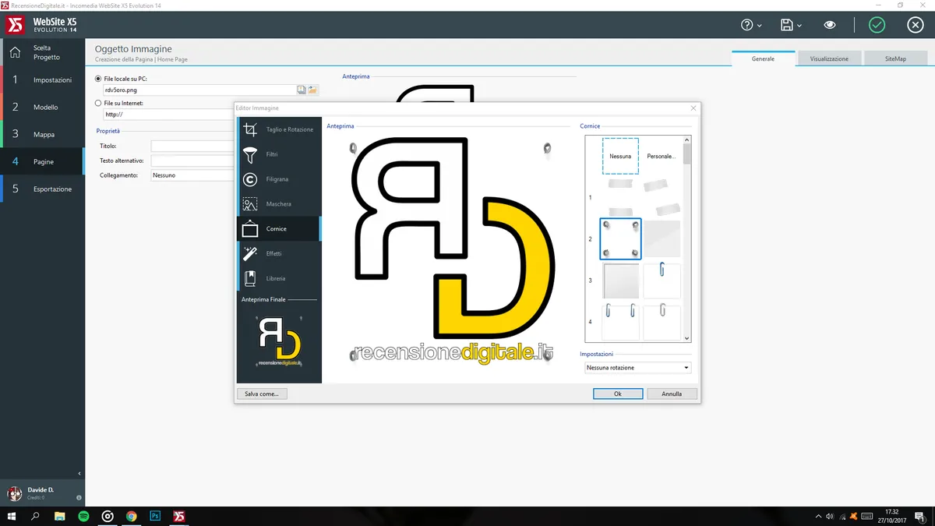Go to step 5 Esportazione
This screenshot has width=935, height=526.
click(x=42, y=189)
